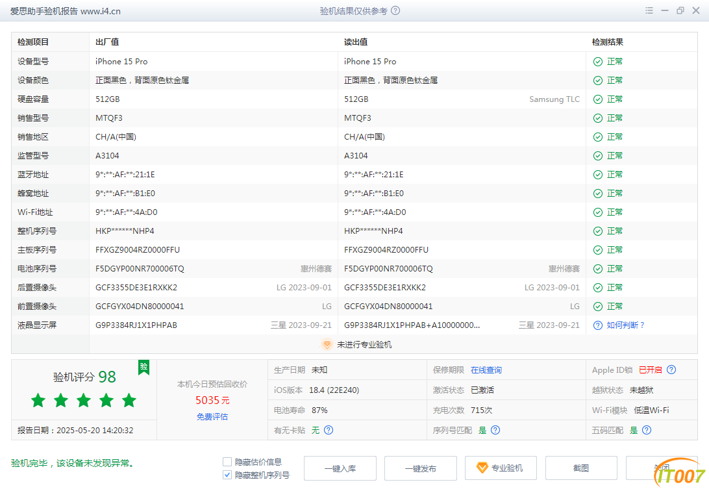The height and width of the screenshot is (491, 709).
Task: Click help icon beside 五码匹配 是
Action: (x=647, y=430)
